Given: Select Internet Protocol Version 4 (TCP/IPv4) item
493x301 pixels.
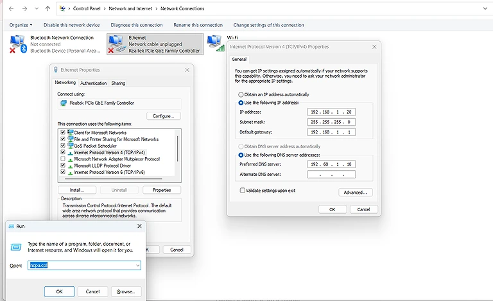Looking at the screenshot, I should click(x=109, y=152).
